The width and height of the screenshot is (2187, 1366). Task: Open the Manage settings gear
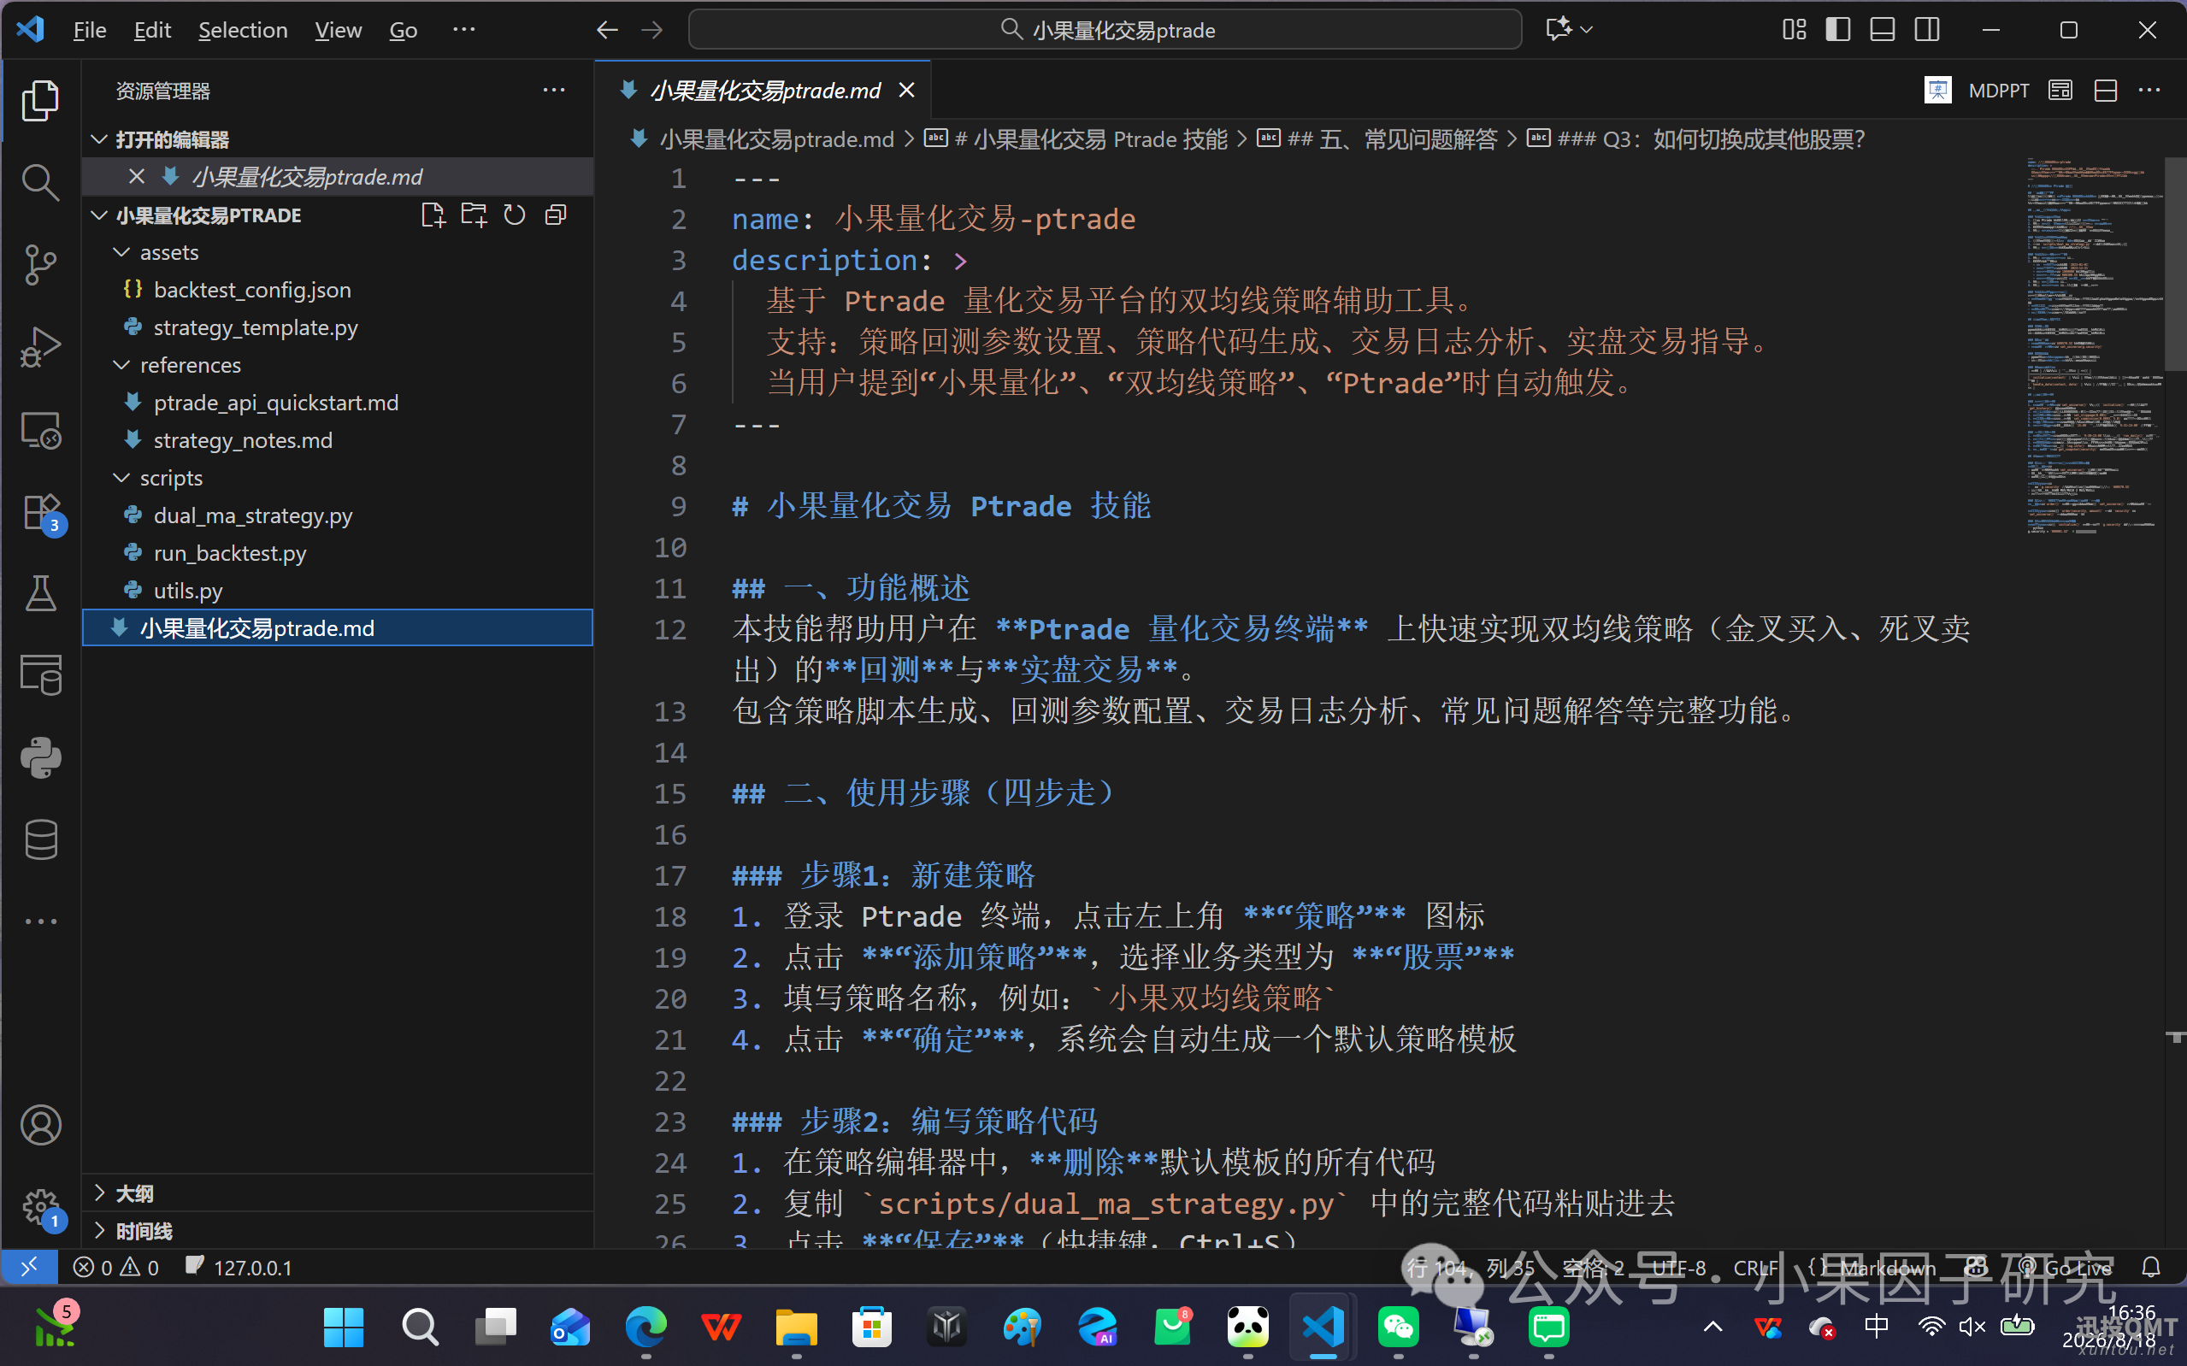(41, 1207)
